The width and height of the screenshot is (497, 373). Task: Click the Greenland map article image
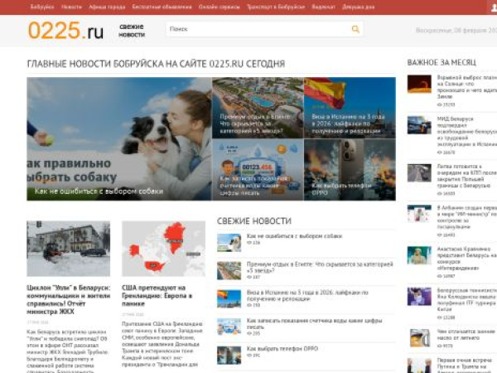pyautogui.click(x=163, y=248)
